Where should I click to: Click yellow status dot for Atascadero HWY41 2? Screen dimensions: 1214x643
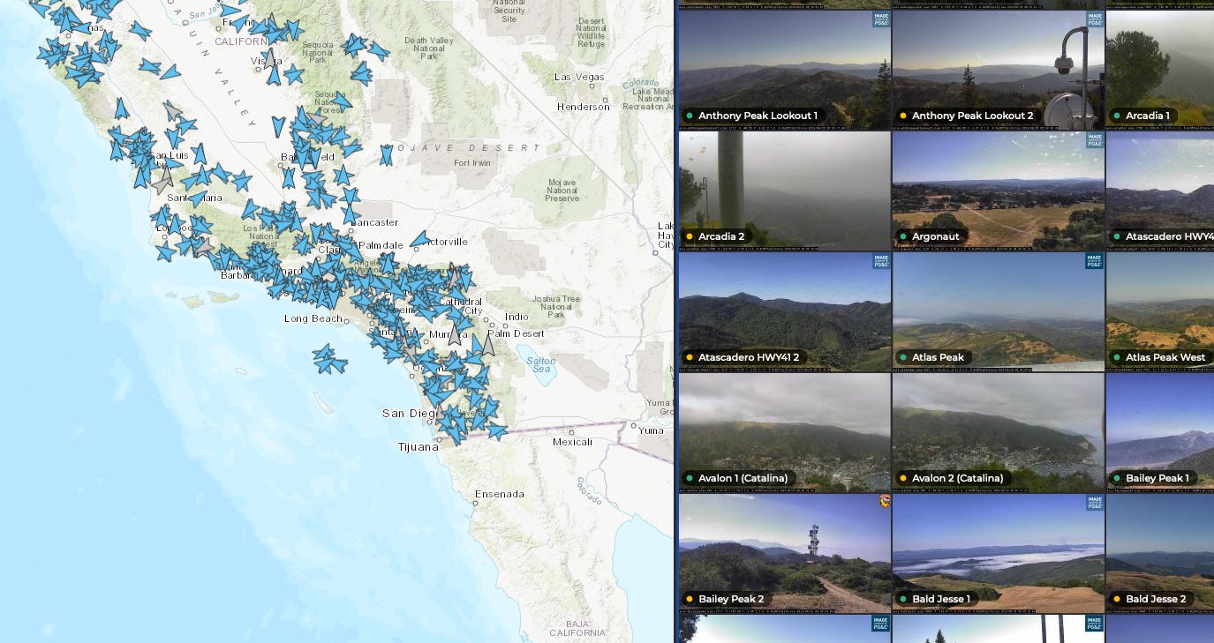coord(689,357)
